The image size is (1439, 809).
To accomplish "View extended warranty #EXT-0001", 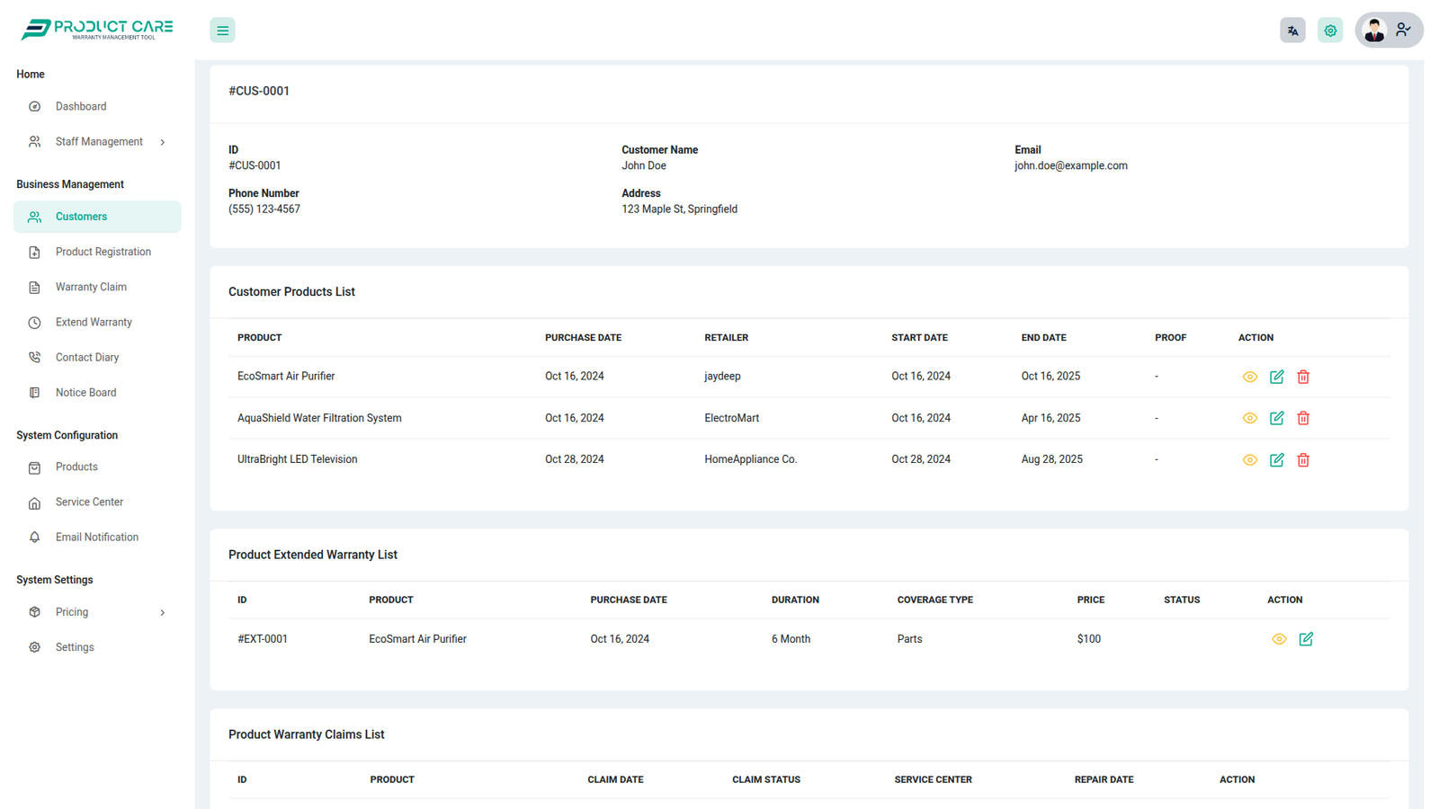I will pos(1279,639).
